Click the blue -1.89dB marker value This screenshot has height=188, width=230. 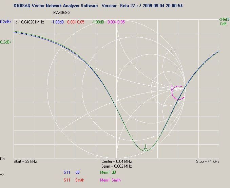coord(58,22)
